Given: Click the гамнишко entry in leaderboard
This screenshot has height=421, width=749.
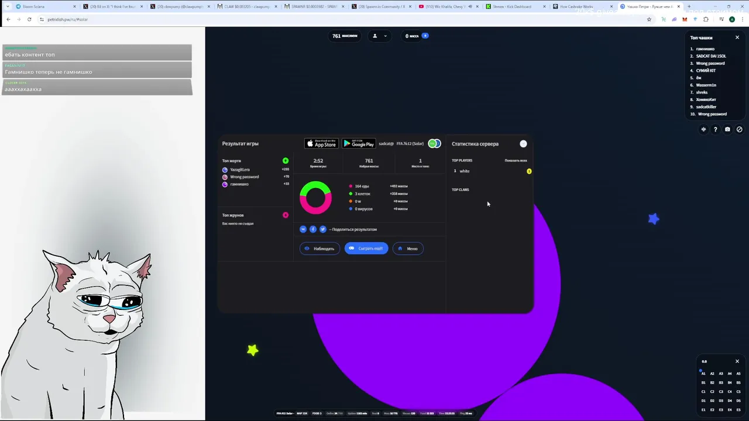Looking at the screenshot, I should [705, 49].
